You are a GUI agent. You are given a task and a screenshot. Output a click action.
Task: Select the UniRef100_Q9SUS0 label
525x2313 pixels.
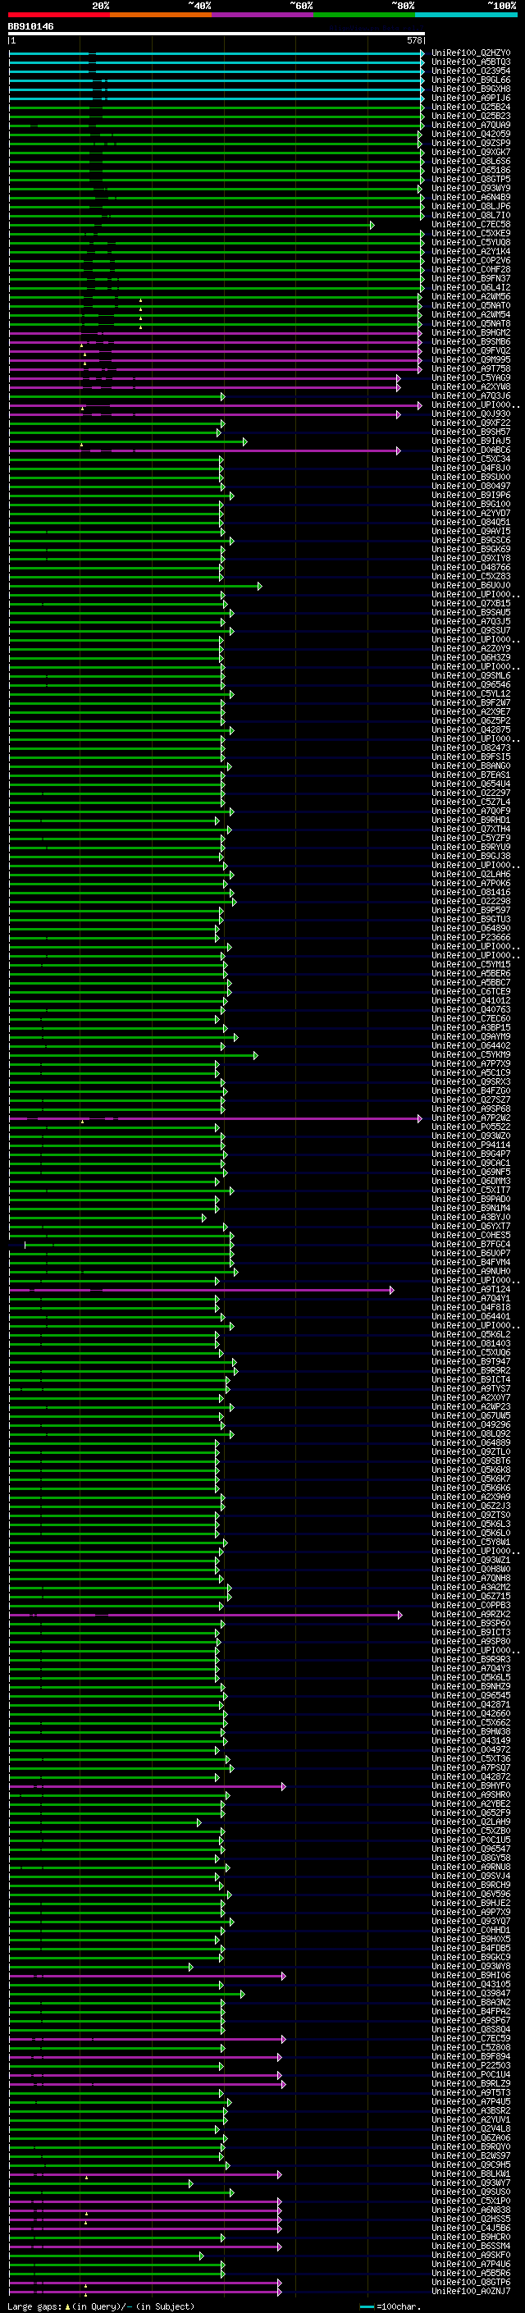coord(471,2192)
